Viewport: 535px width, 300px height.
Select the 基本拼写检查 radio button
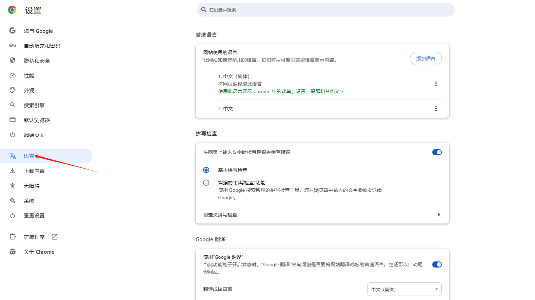pyautogui.click(x=206, y=170)
